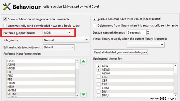Click internal viewer list scroll-down arrow
This screenshot has width=180, height=101.
(175, 95)
